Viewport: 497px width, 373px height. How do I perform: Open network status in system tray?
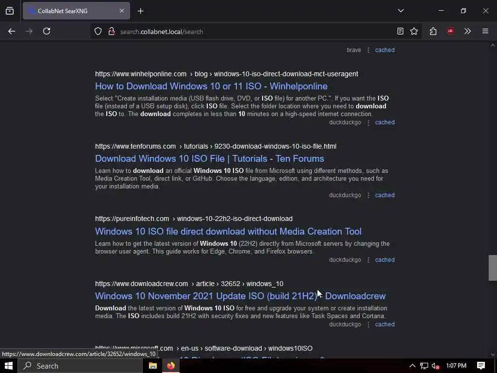(x=424, y=366)
